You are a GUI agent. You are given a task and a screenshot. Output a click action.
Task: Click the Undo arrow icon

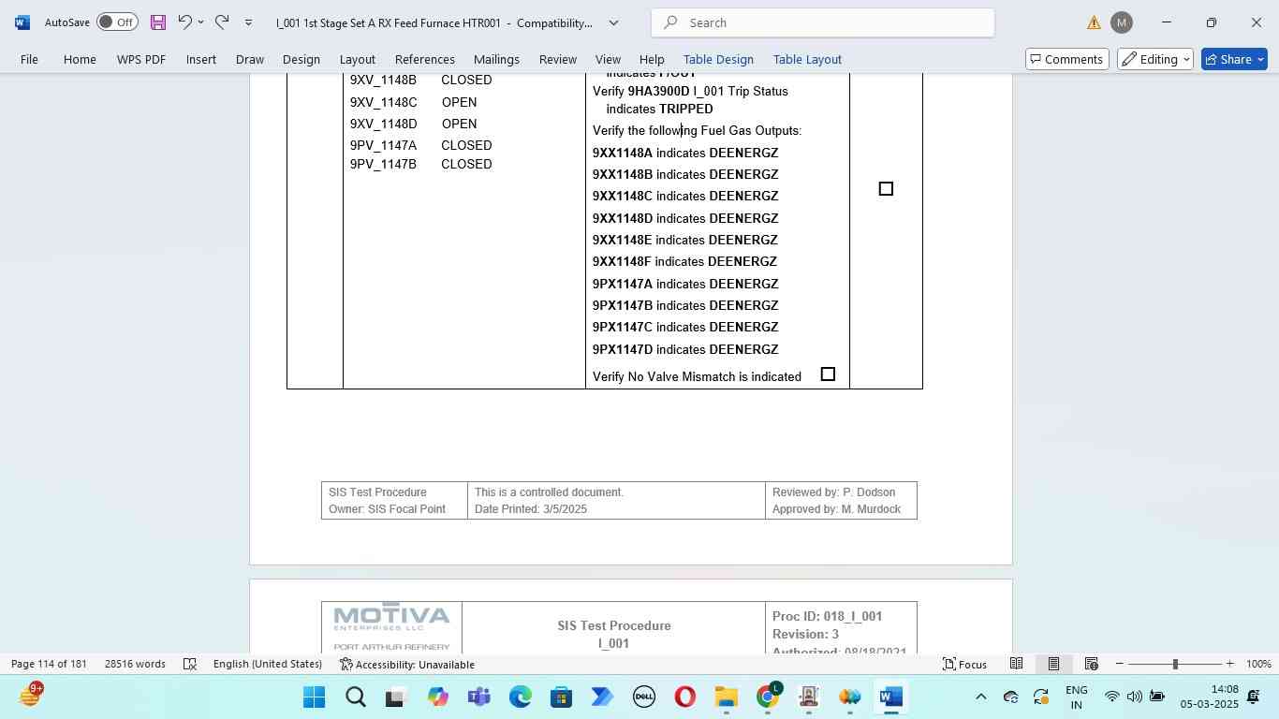tap(184, 22)
